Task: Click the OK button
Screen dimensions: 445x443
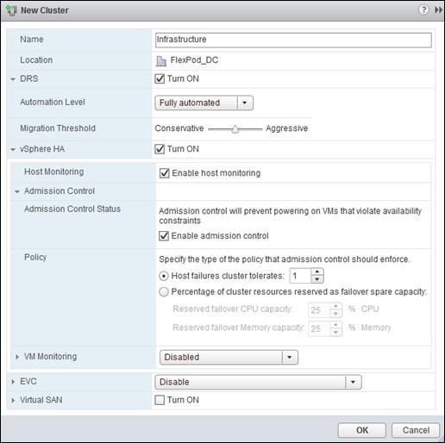Action: 362,430
